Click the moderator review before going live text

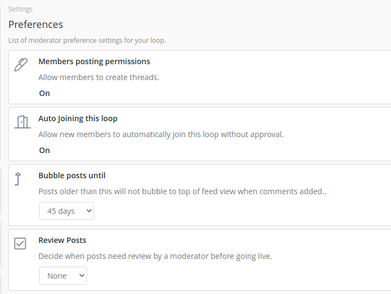(x=155, y=256)
